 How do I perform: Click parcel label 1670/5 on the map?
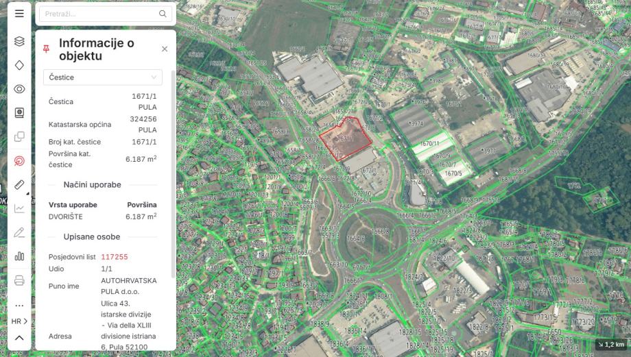click(x=453, y=173)
